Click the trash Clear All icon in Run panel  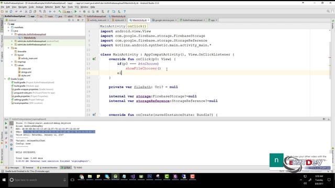[x=12, y=149]
